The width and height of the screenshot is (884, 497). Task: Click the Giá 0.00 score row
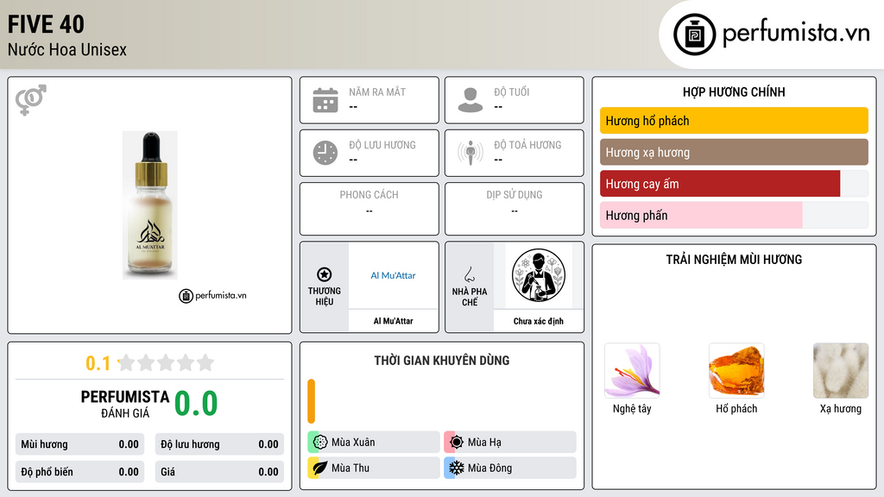pos(219,472)
